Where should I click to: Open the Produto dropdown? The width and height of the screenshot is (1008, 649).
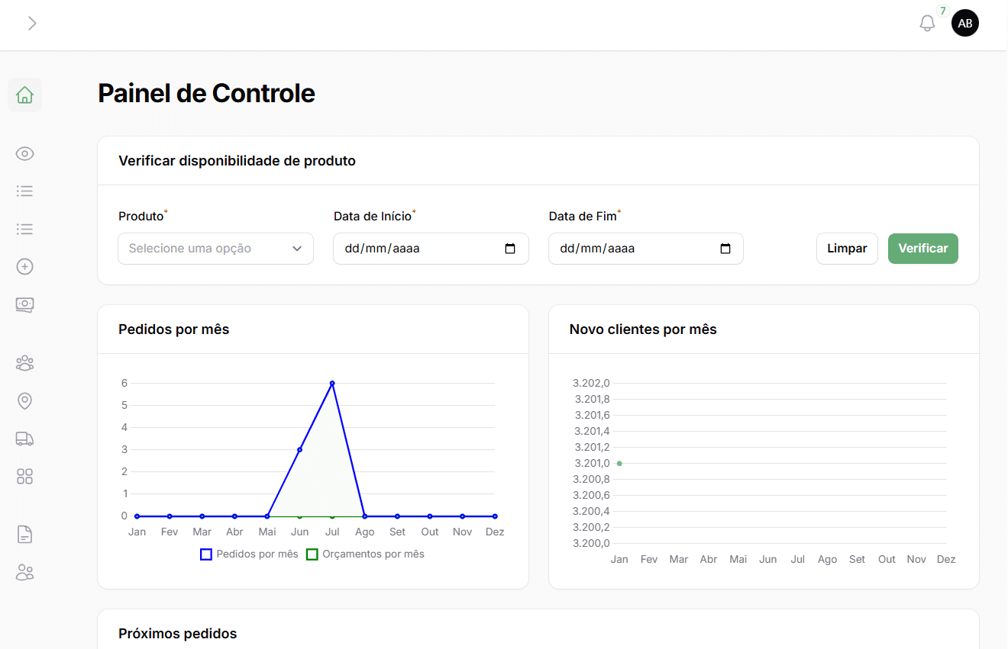215,249
